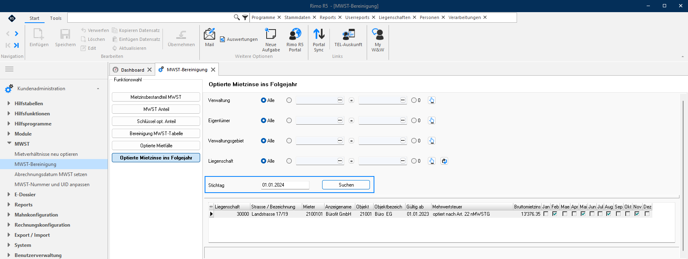Click the filter funnel icon
The width and height of the screenshot is (688, 259).
245,17
